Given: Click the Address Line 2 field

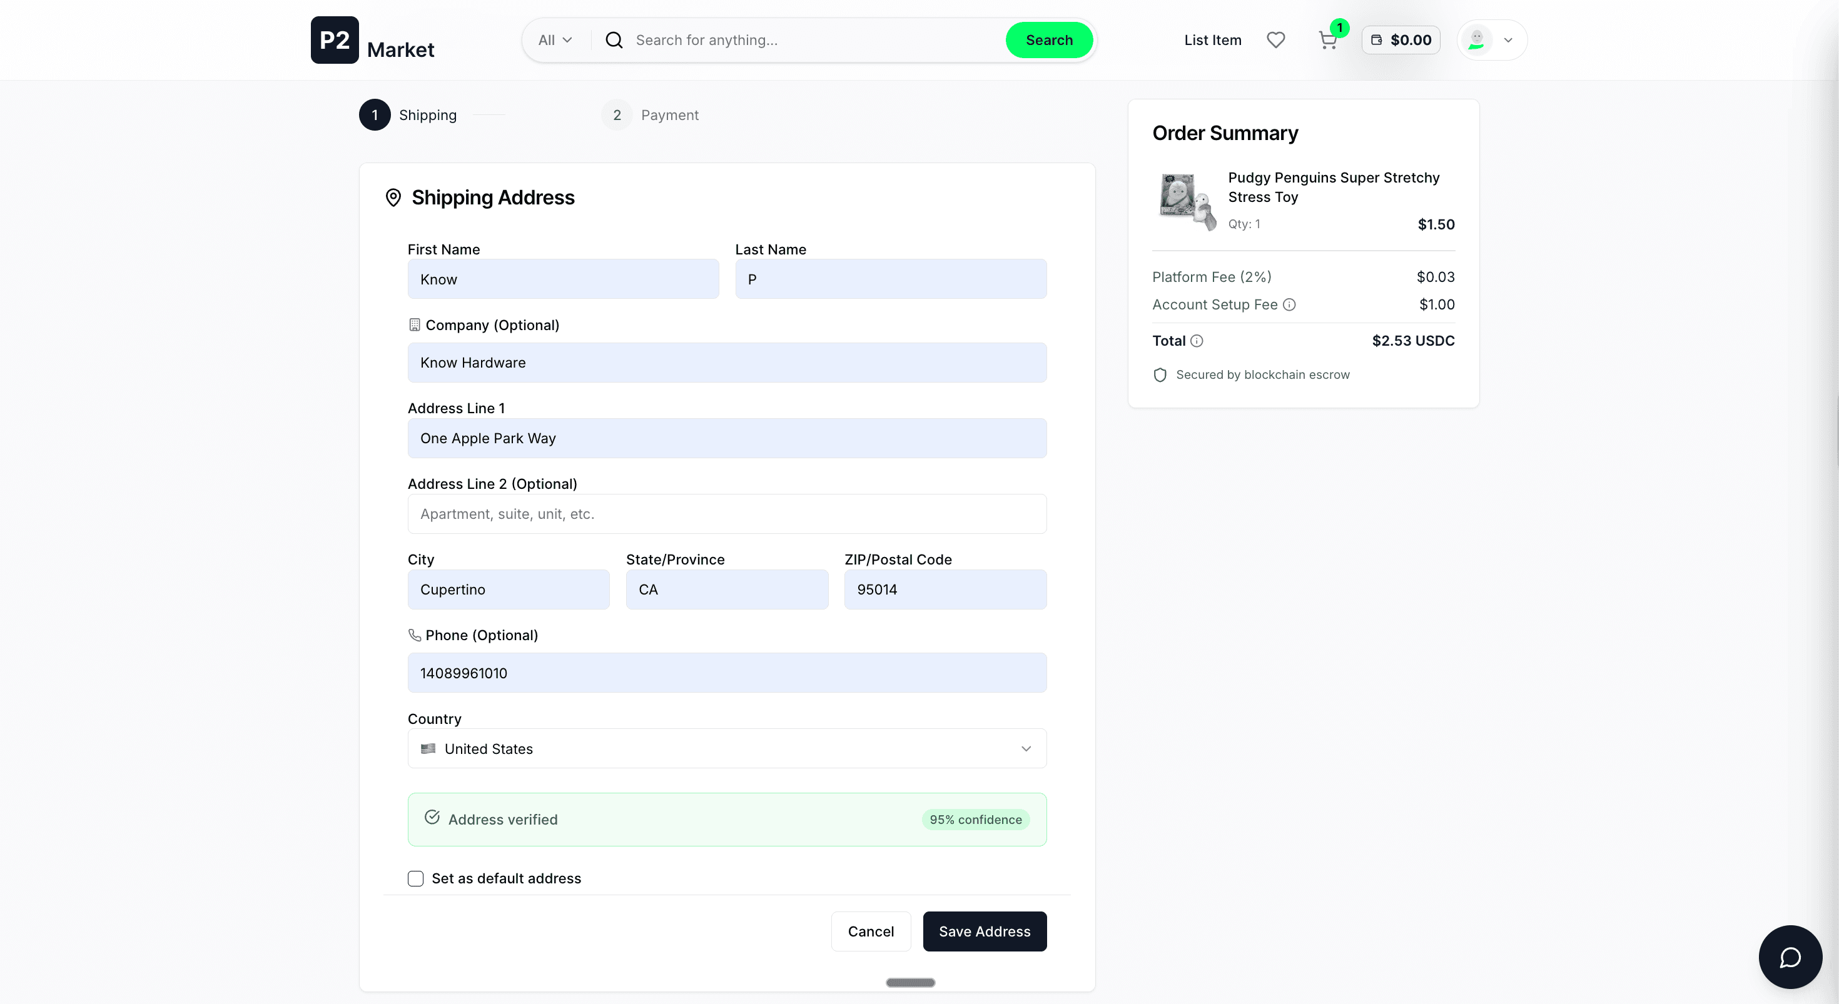Looking at the screenshot, I should (x=727, y=514).
